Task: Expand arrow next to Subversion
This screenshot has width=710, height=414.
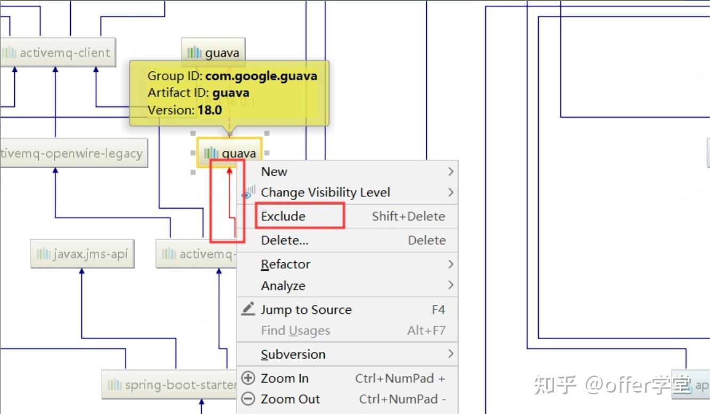Action: [451, 354]
